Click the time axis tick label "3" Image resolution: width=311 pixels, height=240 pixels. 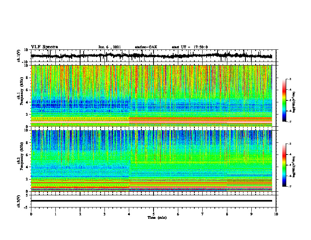[104, 214]
